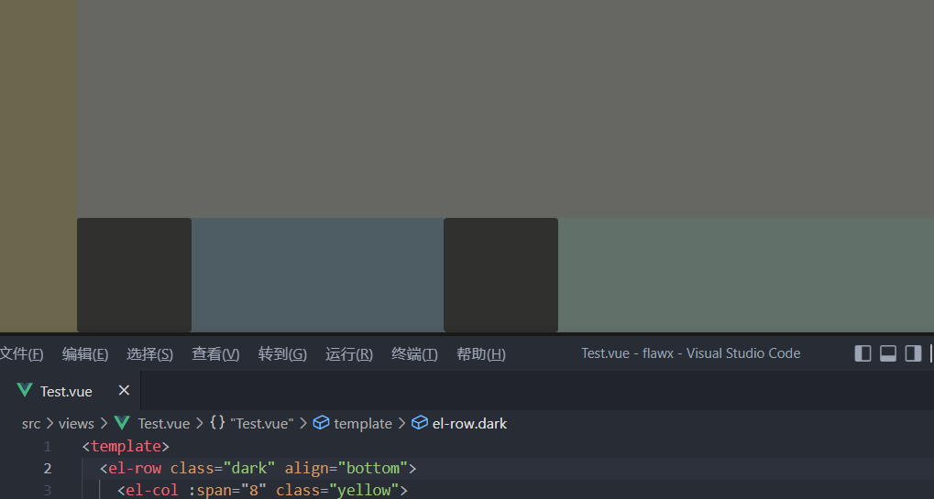Click the blue-gray column in preview

(x=317, y=275)
